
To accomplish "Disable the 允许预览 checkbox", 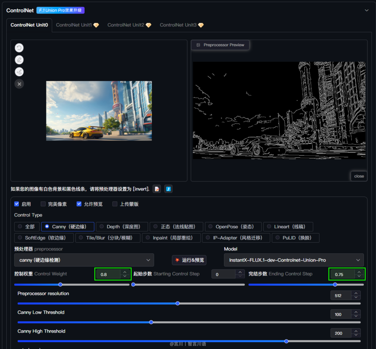I will click(79, 204).
